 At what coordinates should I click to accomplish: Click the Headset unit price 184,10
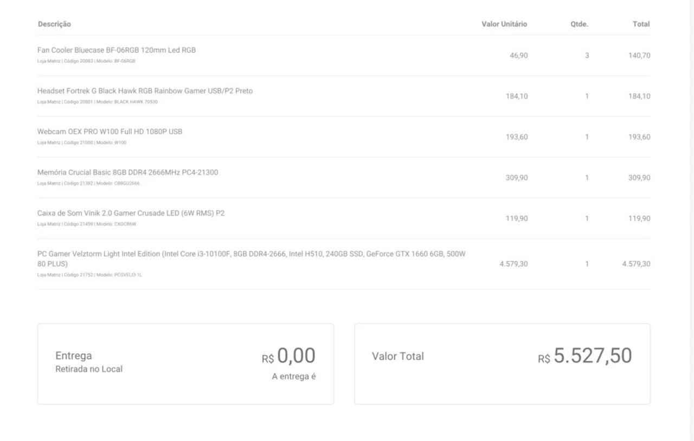pos(517,96)
